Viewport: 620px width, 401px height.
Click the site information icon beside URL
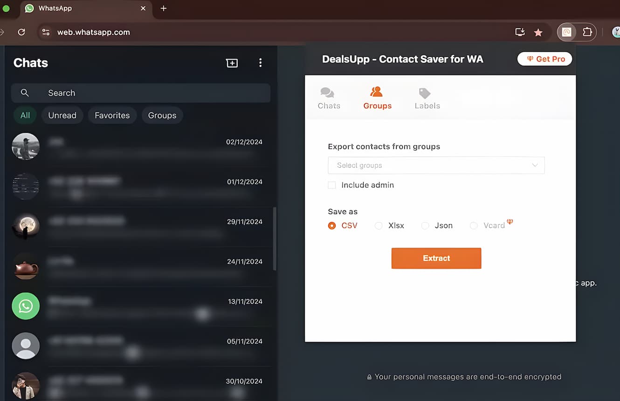(46, 32)
